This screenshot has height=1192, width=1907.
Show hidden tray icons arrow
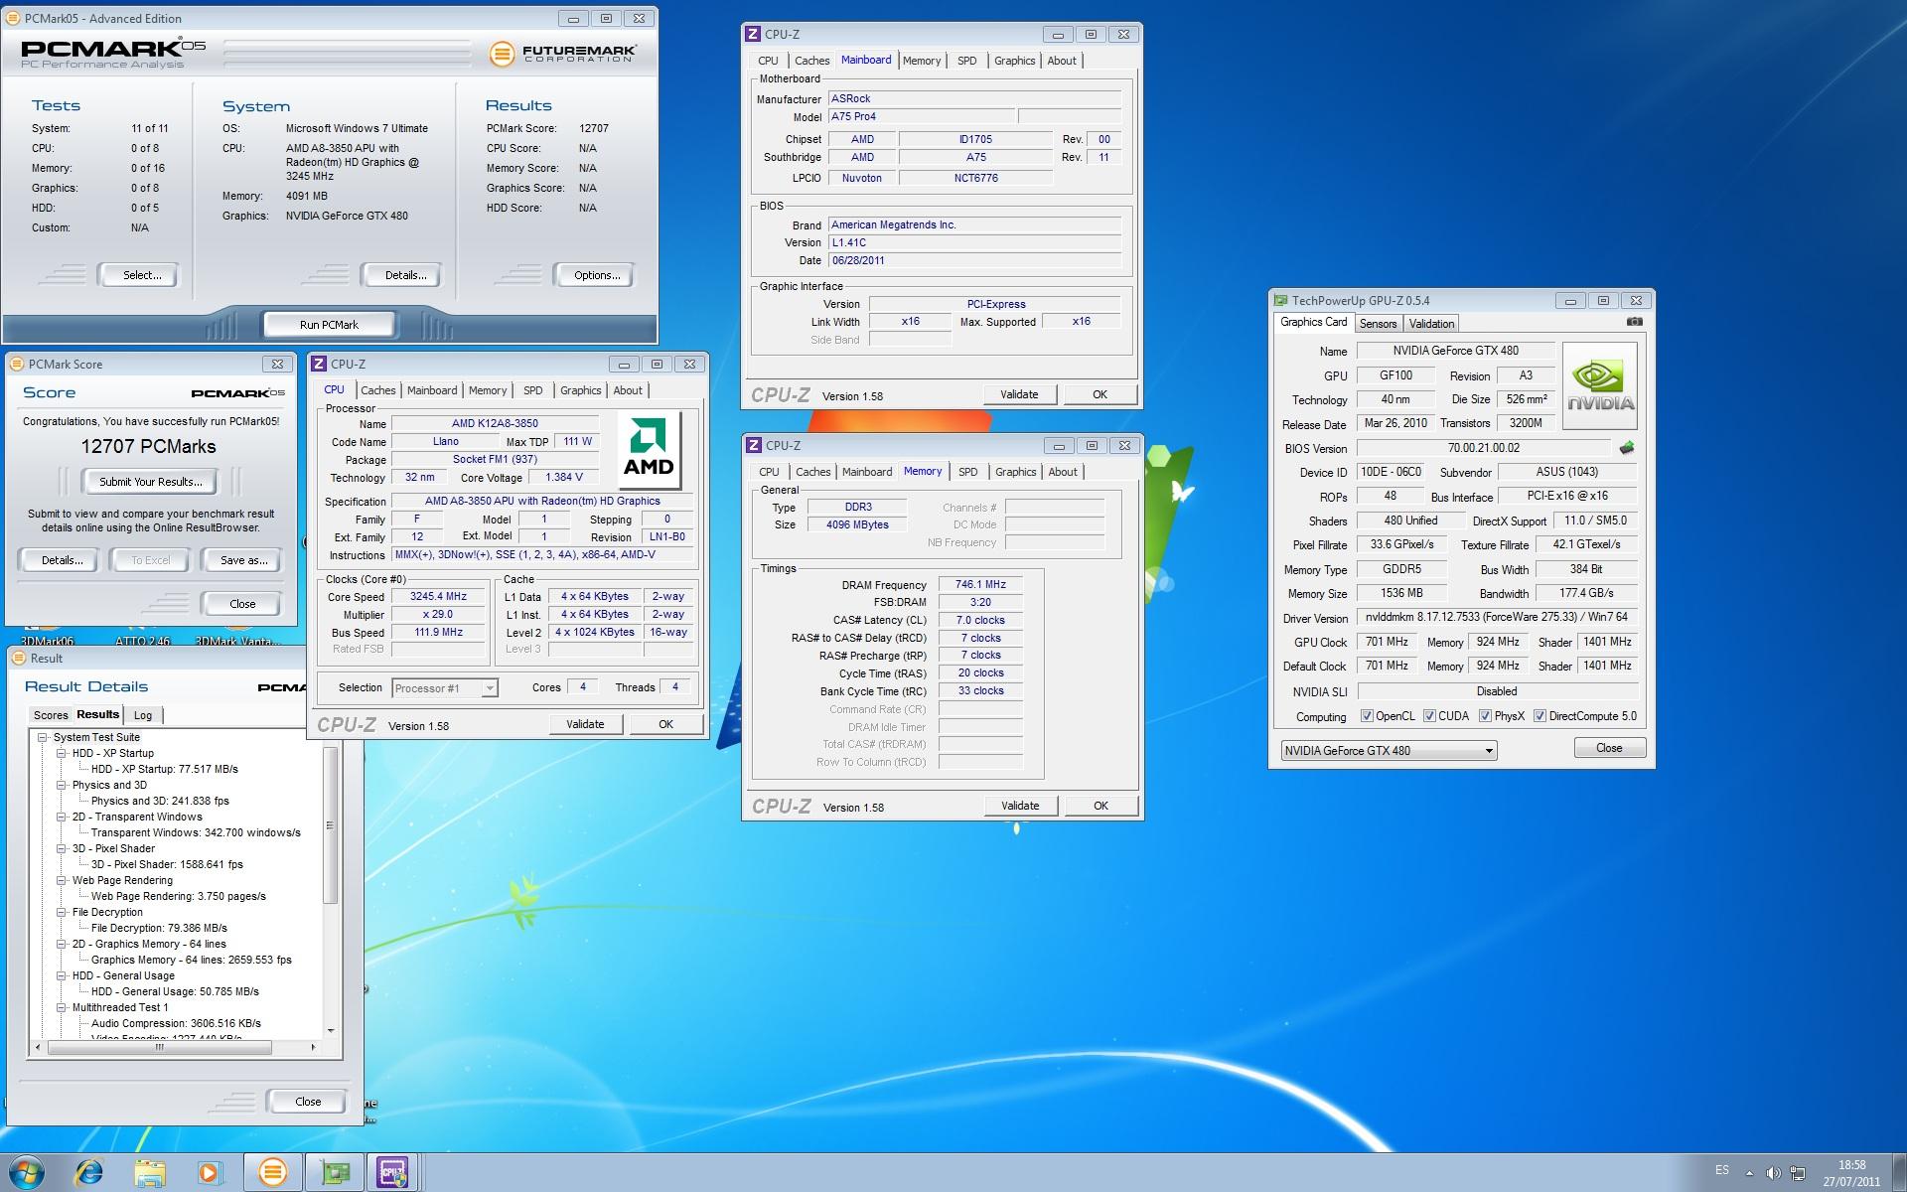[1749, 1173]
